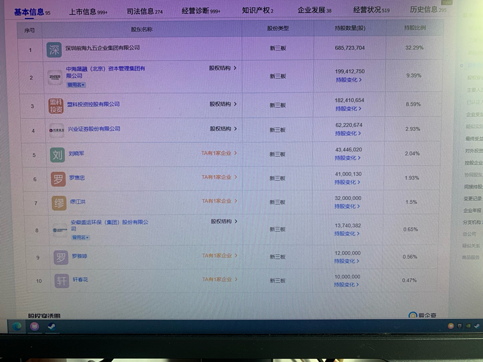This screenshot has height=362, width=483.
Task: Open the 经营诊断 tab
Action: pyautogui.click(x=201, y=11)
